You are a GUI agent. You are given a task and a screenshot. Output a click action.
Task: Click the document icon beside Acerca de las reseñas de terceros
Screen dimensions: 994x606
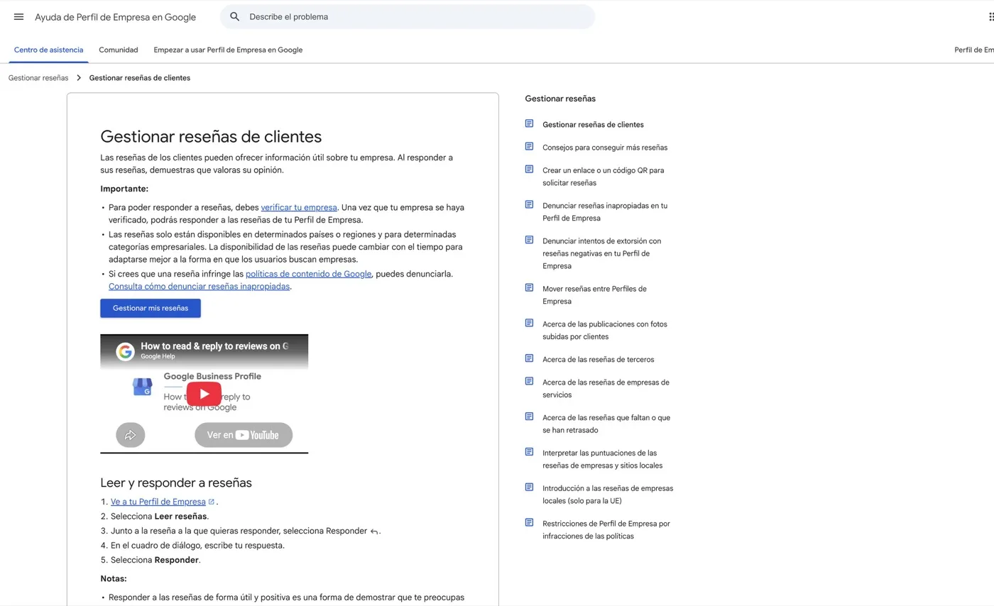tap(529, 358)
